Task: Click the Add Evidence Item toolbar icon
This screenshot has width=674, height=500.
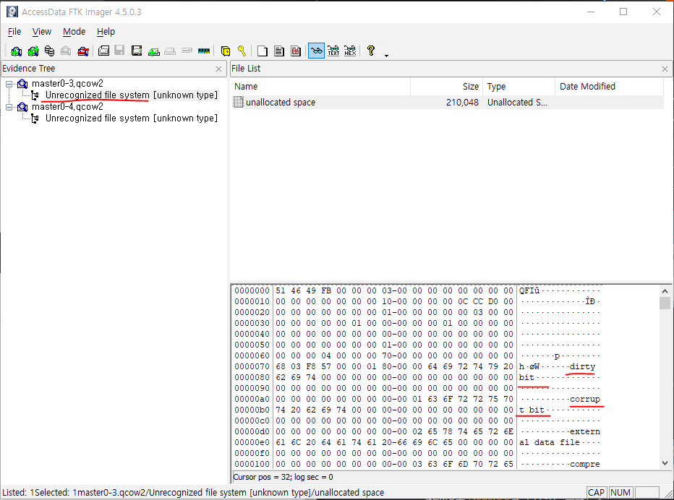Action: coord(17,51)
